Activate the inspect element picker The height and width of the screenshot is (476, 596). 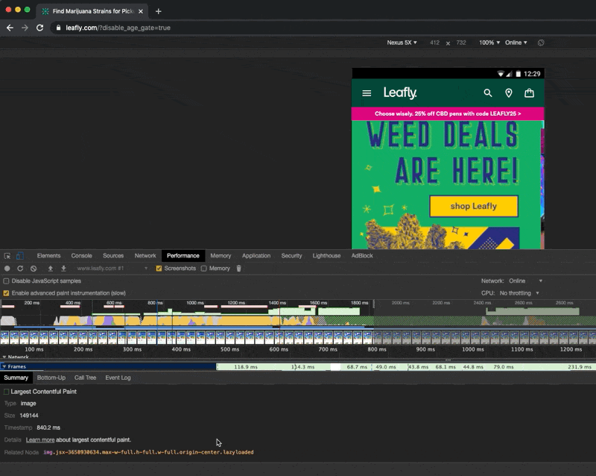[x=7, y=256]
